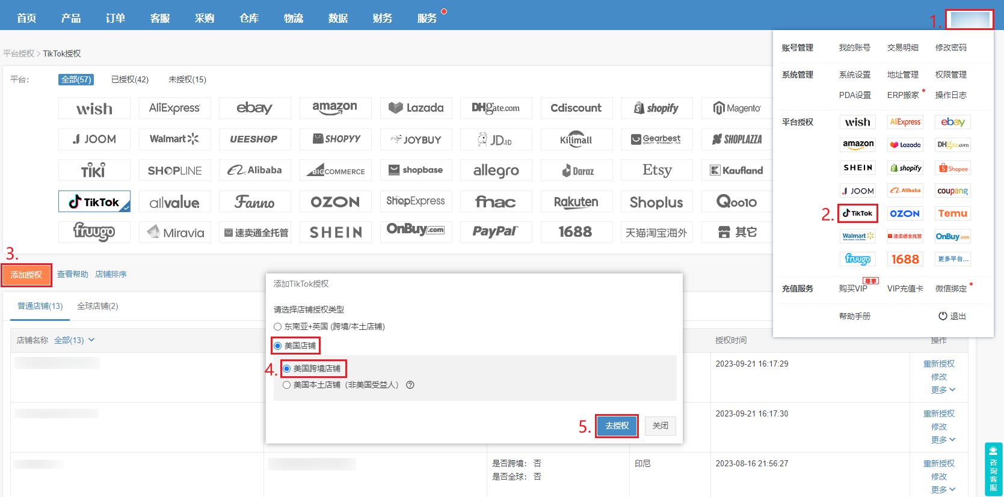Image resolution: width=1004 pixels, height=497 pixels.
Task: Choose the Etsy platform logo
Action: (657, 170)
